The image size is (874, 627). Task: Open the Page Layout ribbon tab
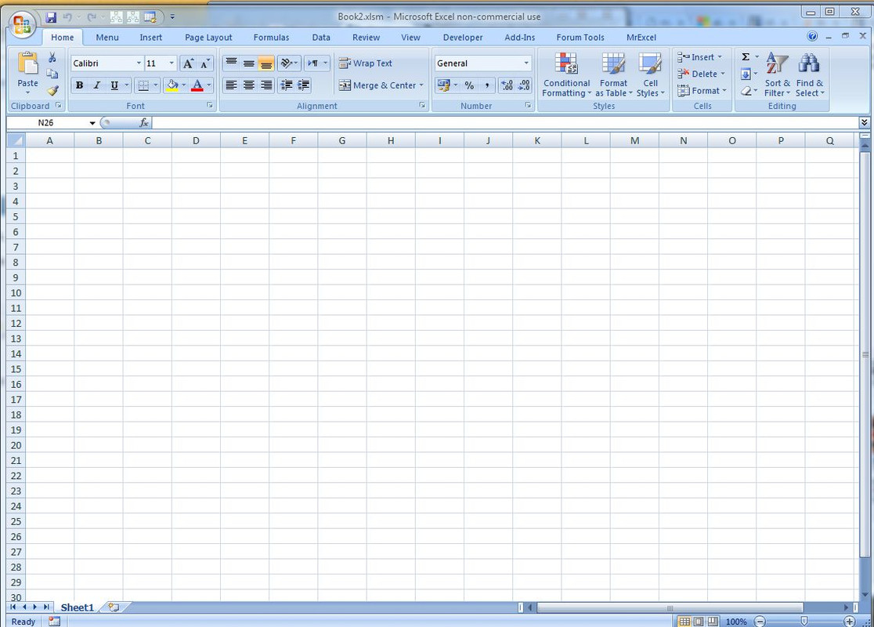pos(208,38)
